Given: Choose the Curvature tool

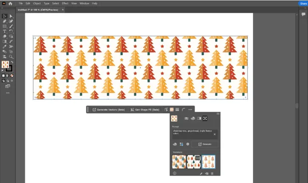Looking at the screenshot, I should (11, 21).
